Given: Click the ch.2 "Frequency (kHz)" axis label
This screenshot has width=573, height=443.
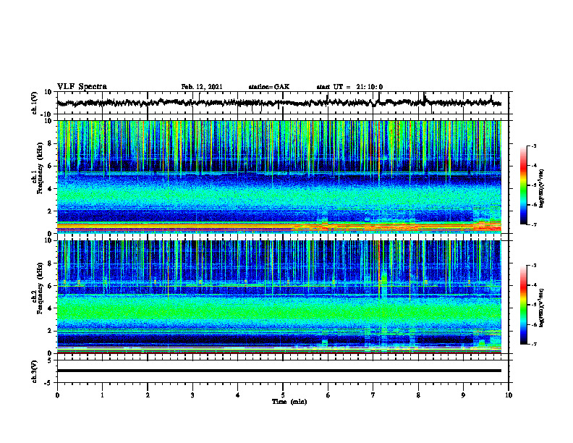Looking at the screenshot, I should pyautogui.click(x=40, y=288).
